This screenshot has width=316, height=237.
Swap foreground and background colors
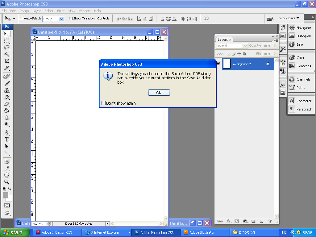10,189
